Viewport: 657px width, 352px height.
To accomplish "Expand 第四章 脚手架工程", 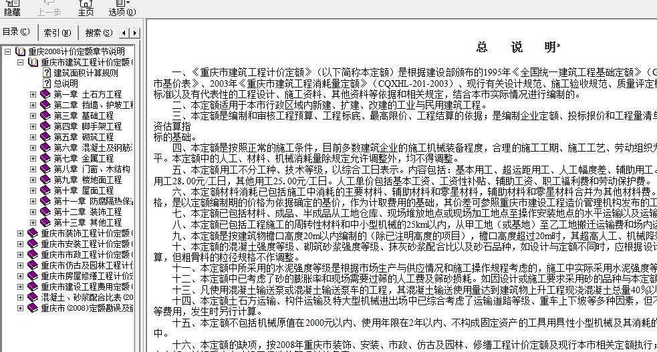I will 33,126.
